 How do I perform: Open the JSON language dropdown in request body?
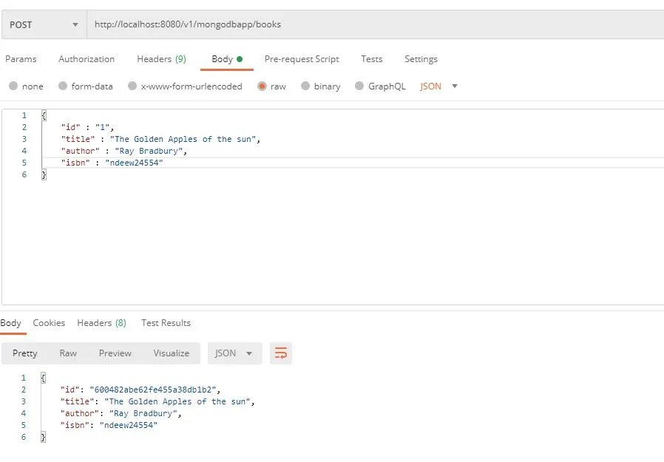(436, 86)
